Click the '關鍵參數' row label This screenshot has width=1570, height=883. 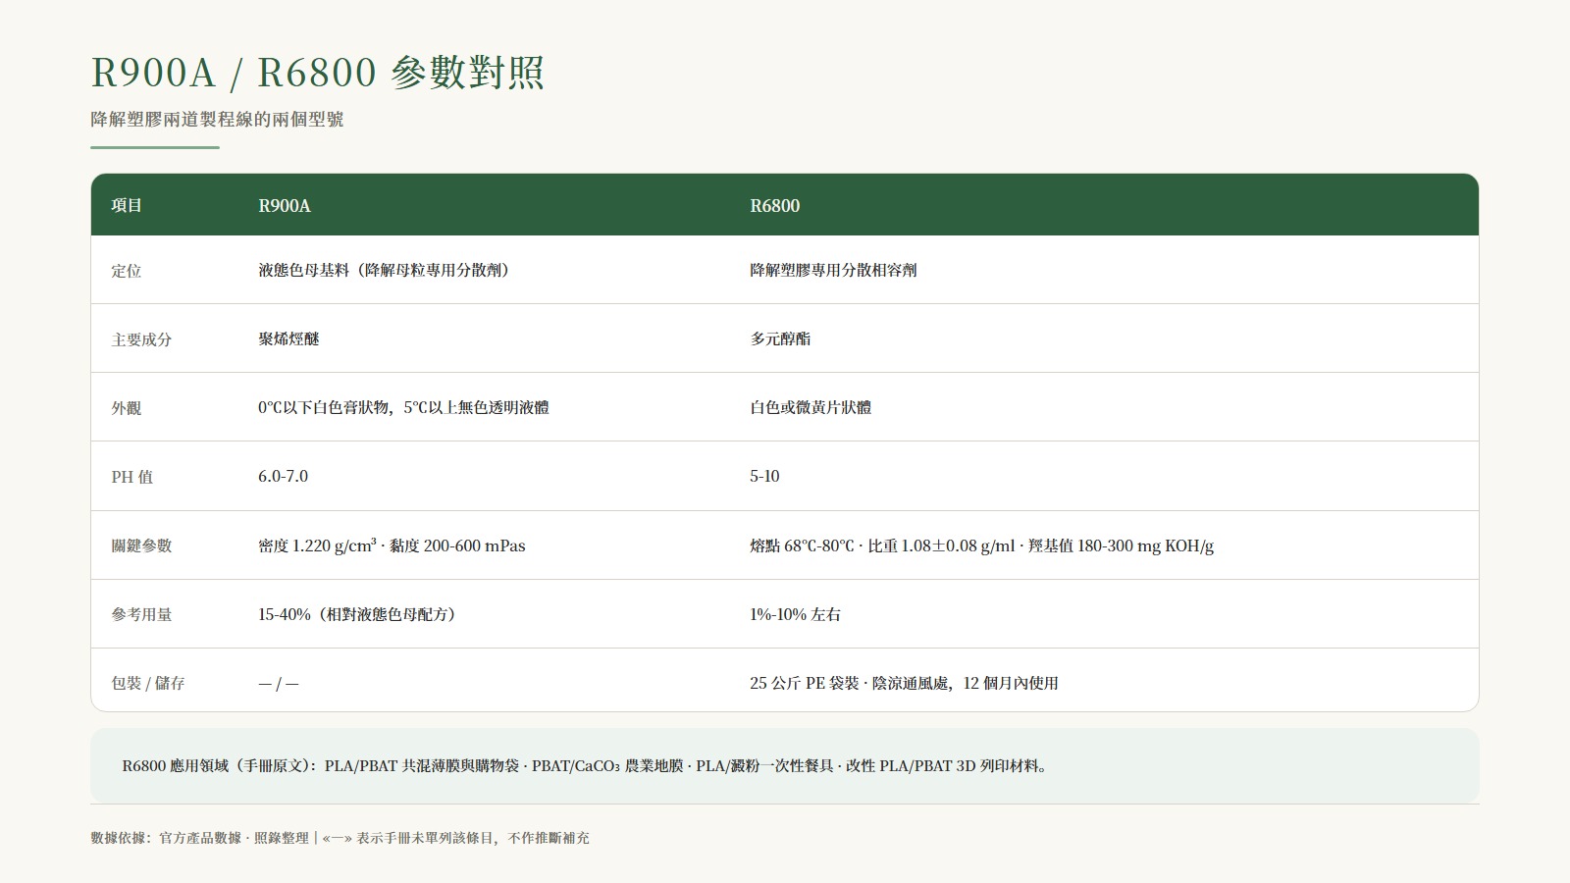(x=141, y=545)
